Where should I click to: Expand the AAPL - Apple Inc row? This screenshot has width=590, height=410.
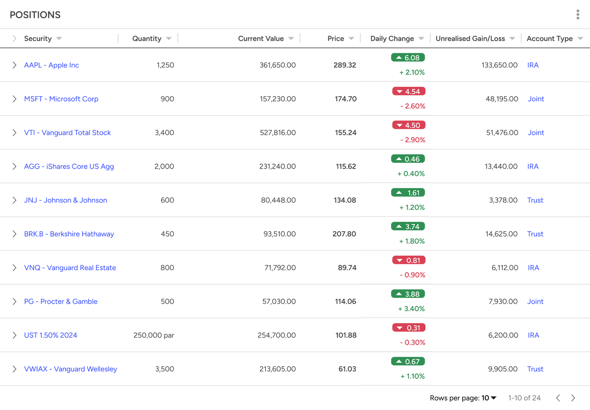[x=14, y=65]
